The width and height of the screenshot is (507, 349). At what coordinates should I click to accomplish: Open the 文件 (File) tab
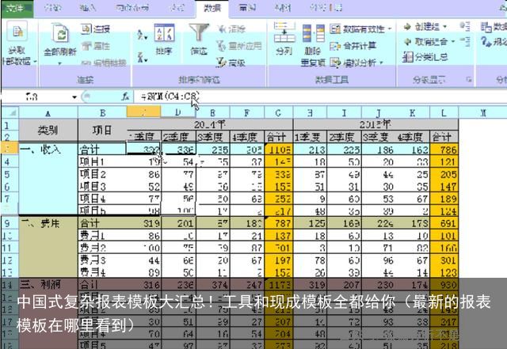point(16,8)
